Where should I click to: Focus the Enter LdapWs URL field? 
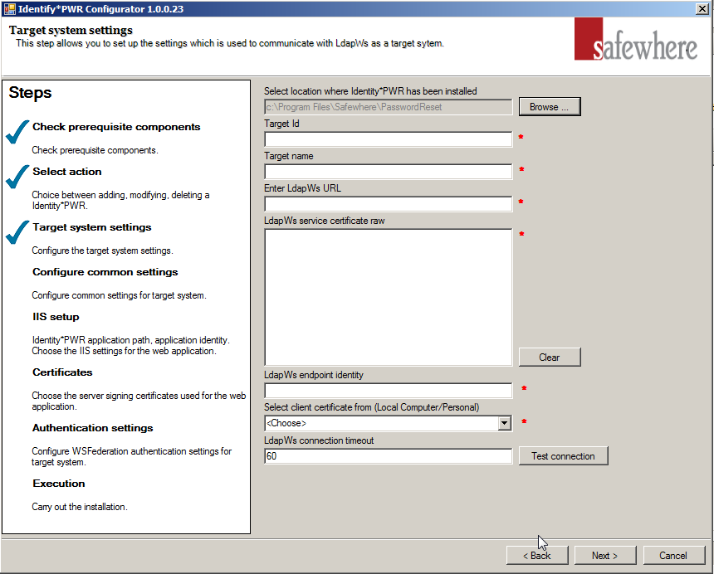(x=388, y=204)
